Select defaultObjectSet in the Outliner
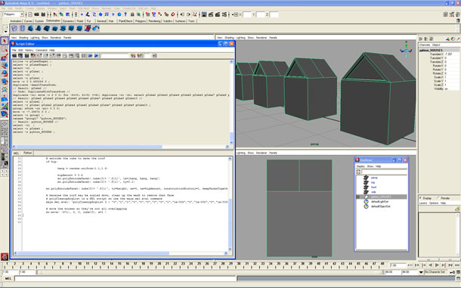This screenshot has height=288, width=461. click(380, 206)
